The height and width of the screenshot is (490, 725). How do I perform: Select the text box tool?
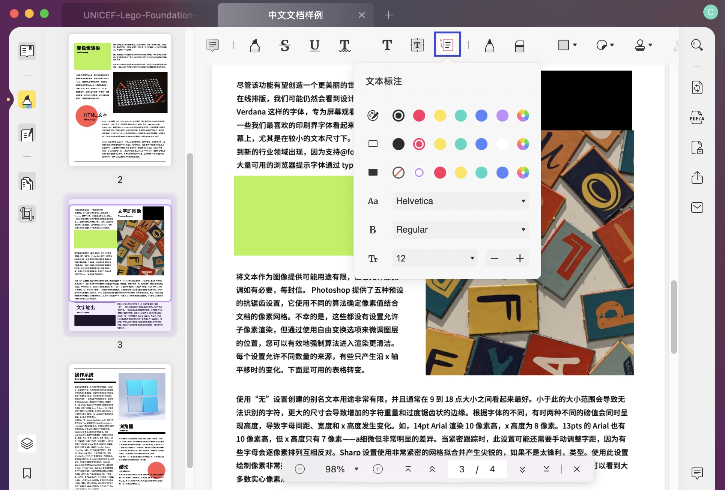pyautogui.click(x=417, y=45)
